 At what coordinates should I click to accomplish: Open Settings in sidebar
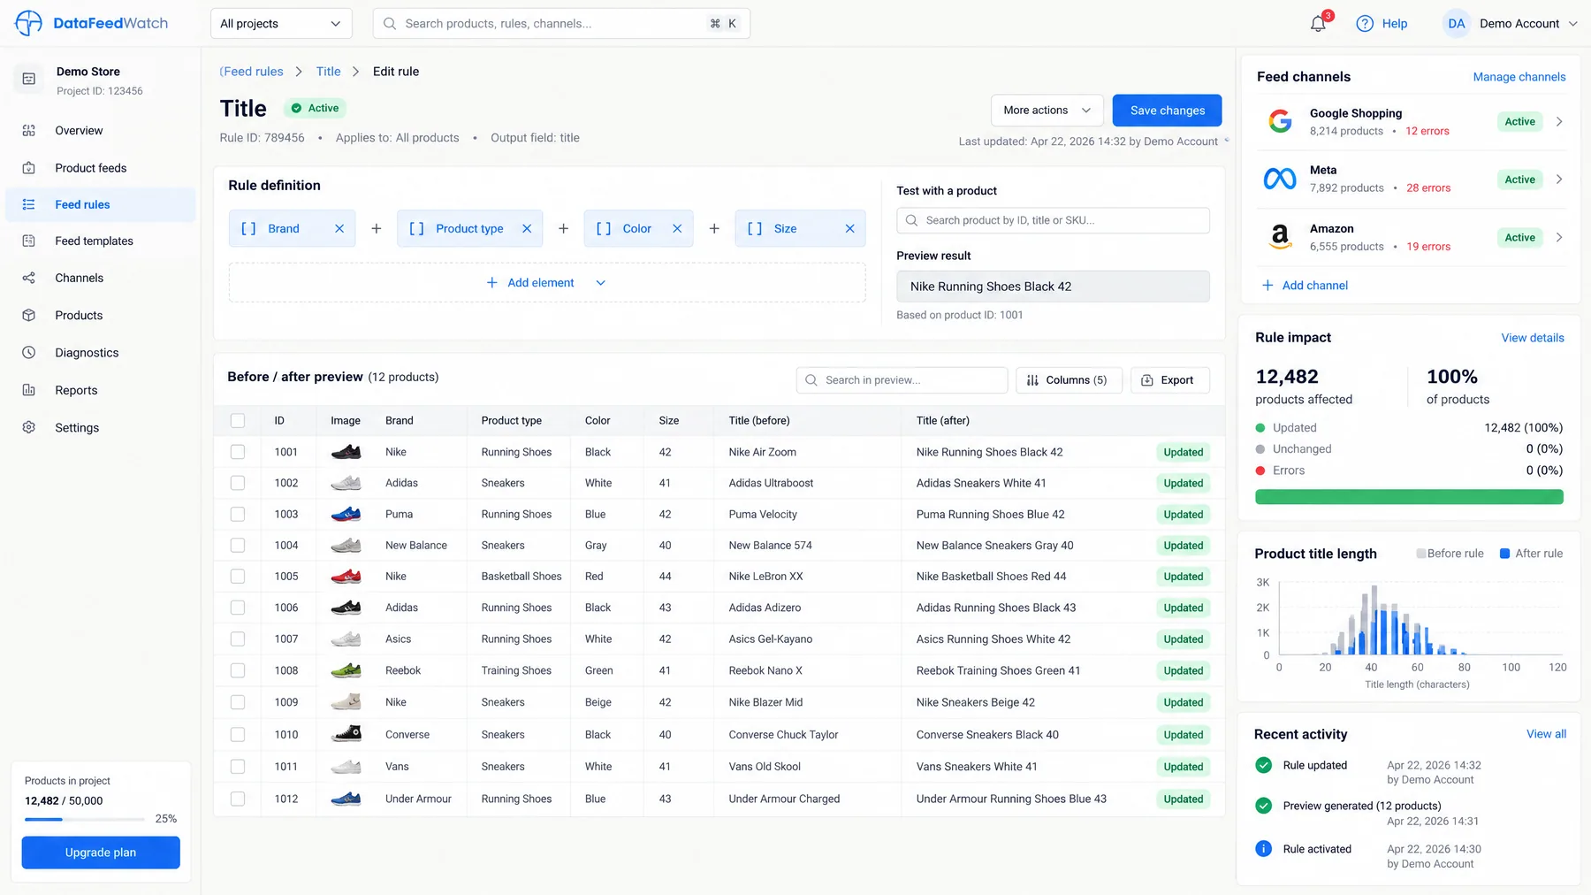click(101, 428)
